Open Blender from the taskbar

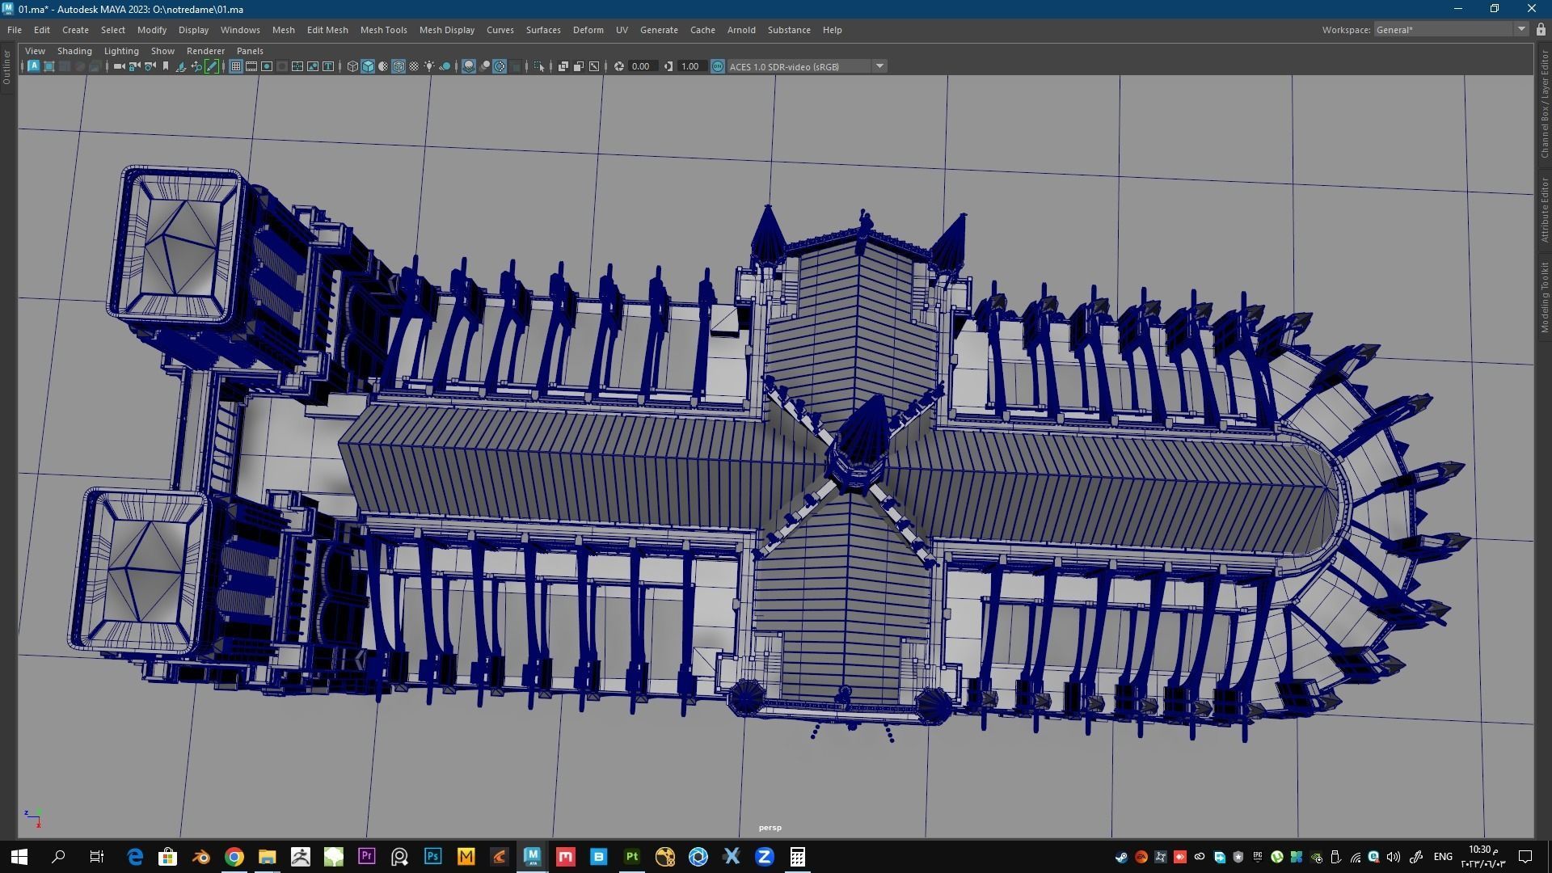pos(200,857)
